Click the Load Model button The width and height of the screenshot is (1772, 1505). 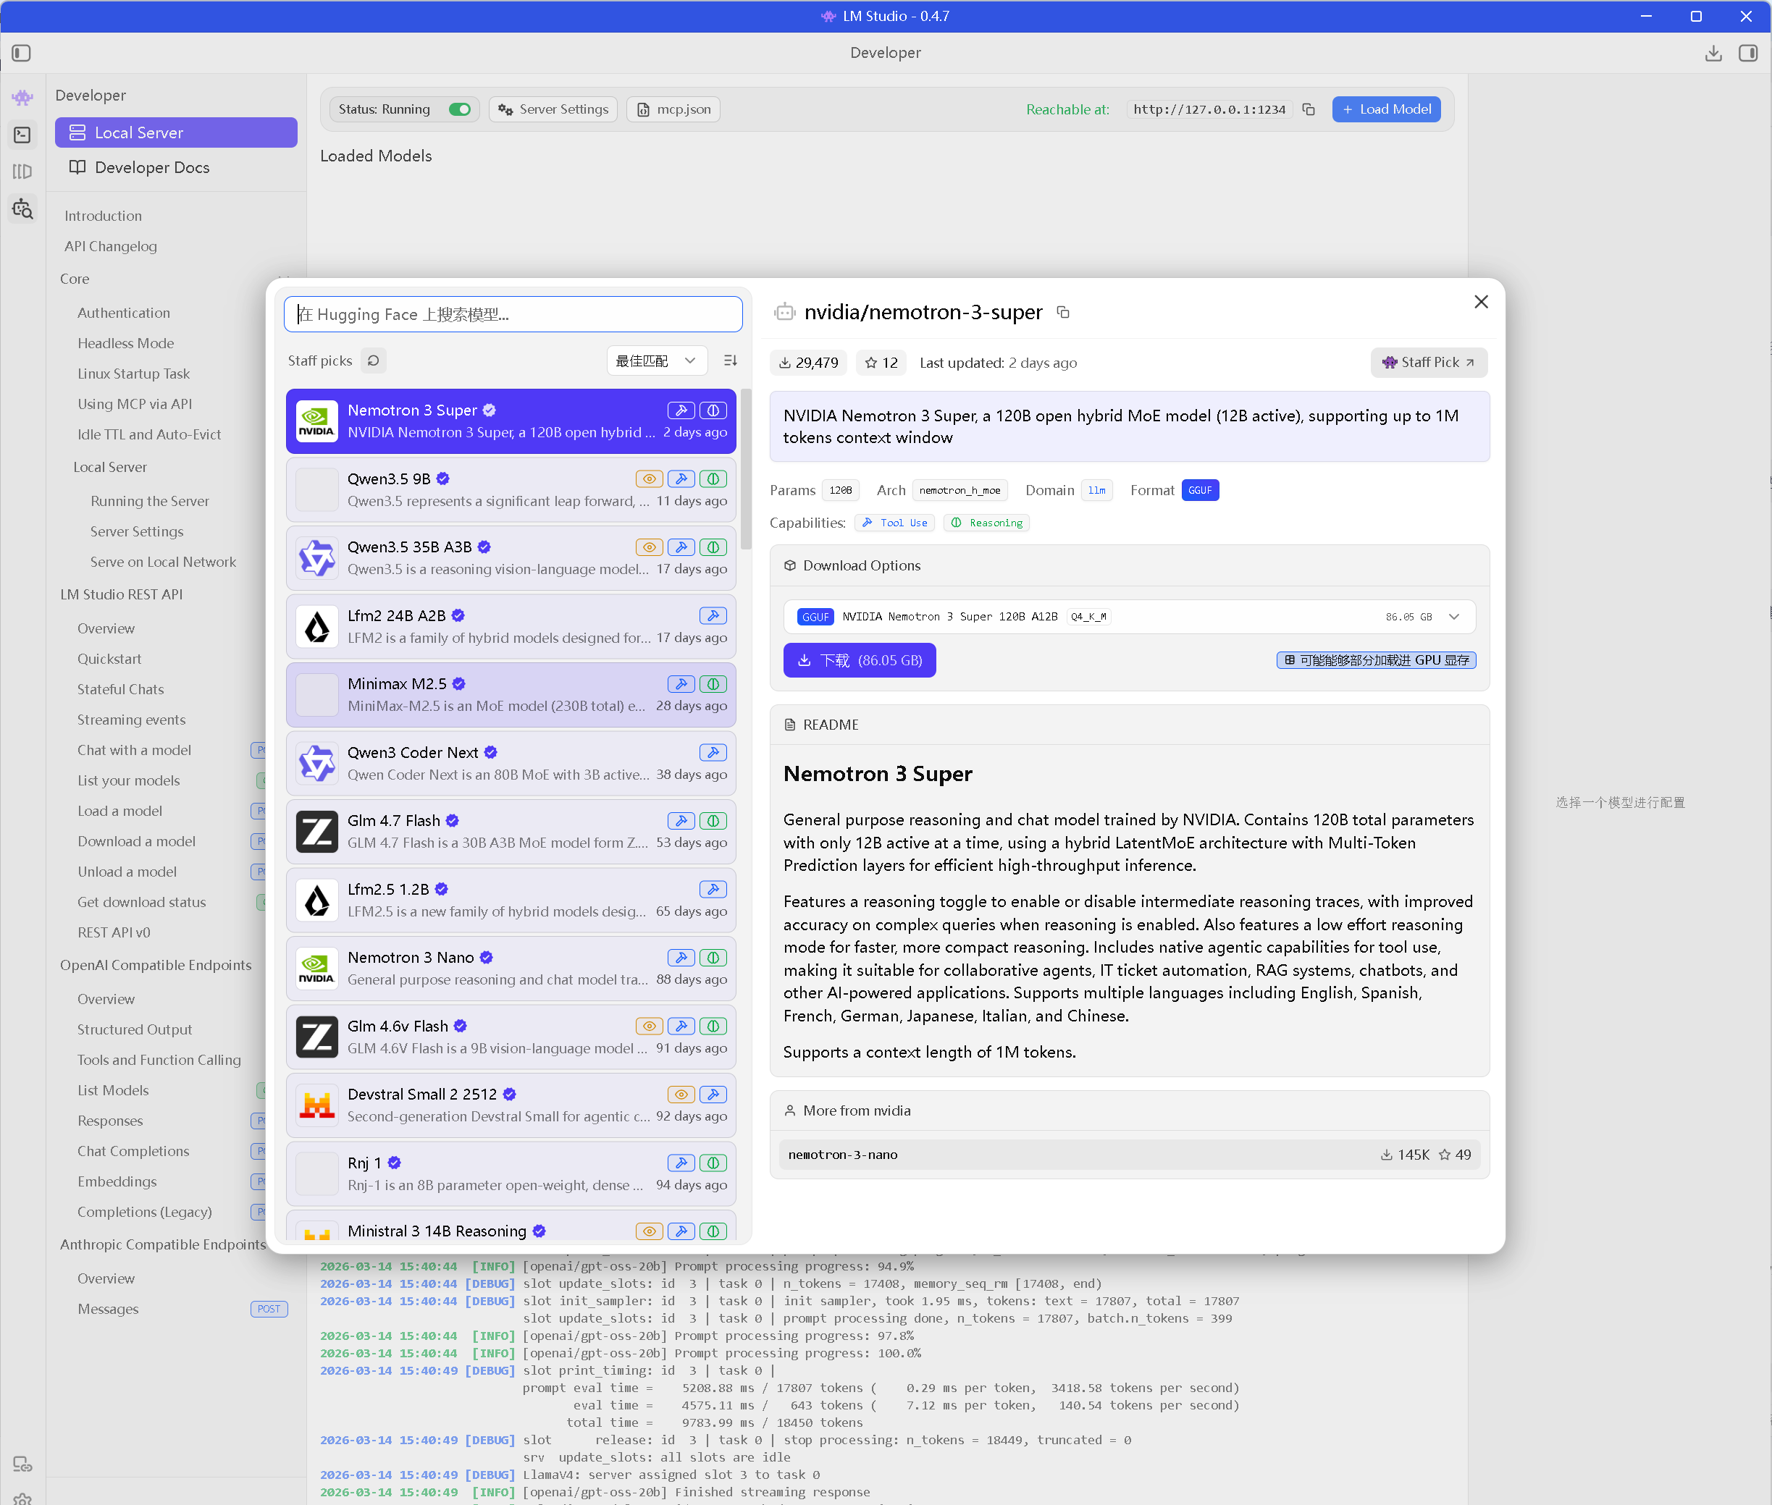(1385, 109)
